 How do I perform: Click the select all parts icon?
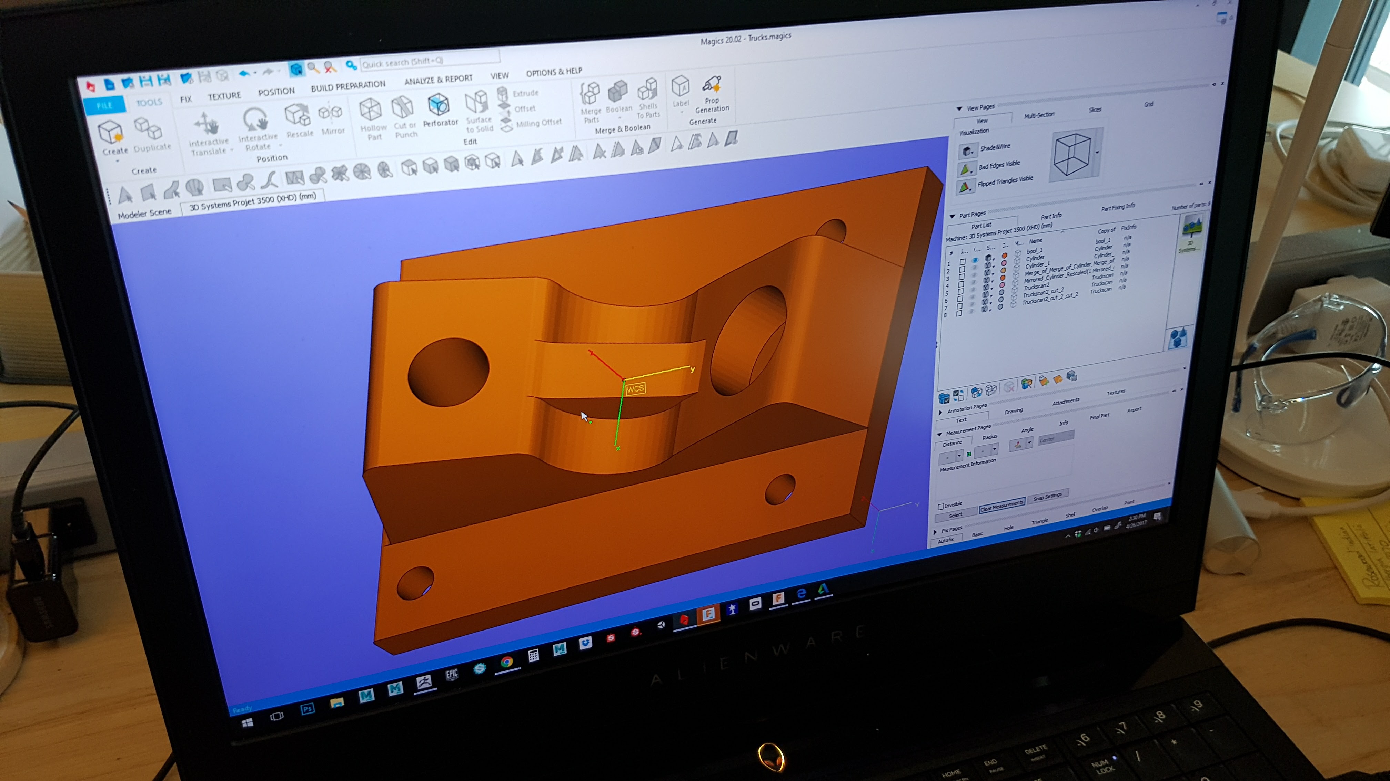[944, 398]
